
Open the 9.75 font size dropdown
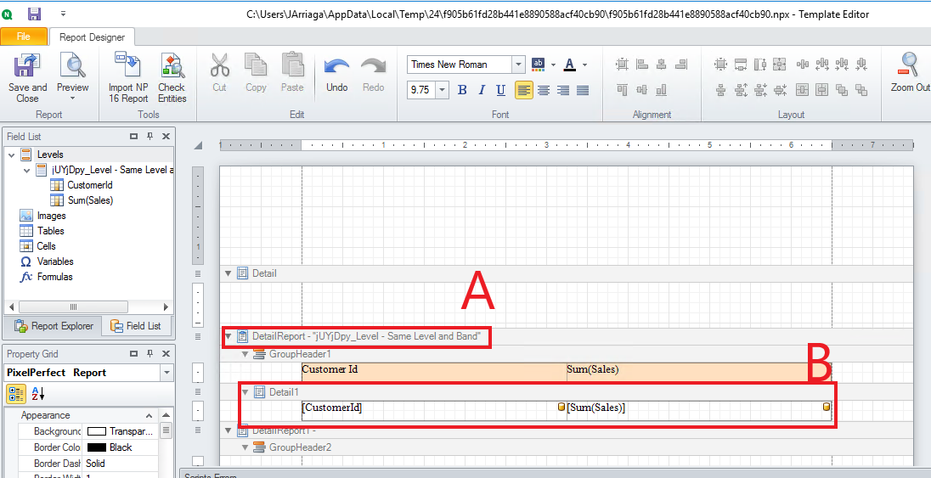coord(443,90)
